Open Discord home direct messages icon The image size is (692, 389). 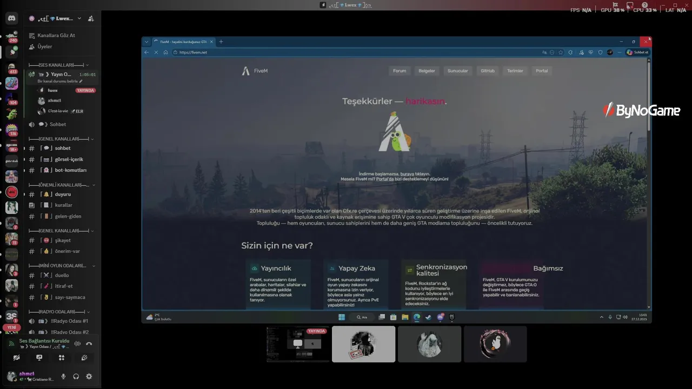(11, 18)
